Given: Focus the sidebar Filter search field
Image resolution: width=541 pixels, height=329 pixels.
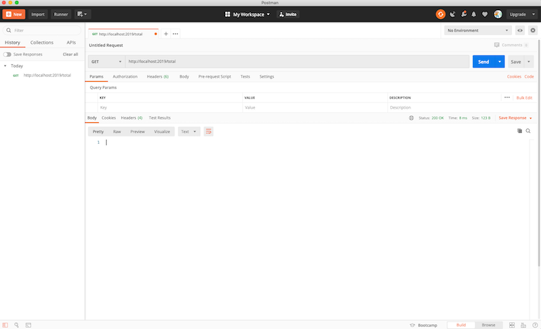Looking at the screenshot, I should (x=42, y=30).
